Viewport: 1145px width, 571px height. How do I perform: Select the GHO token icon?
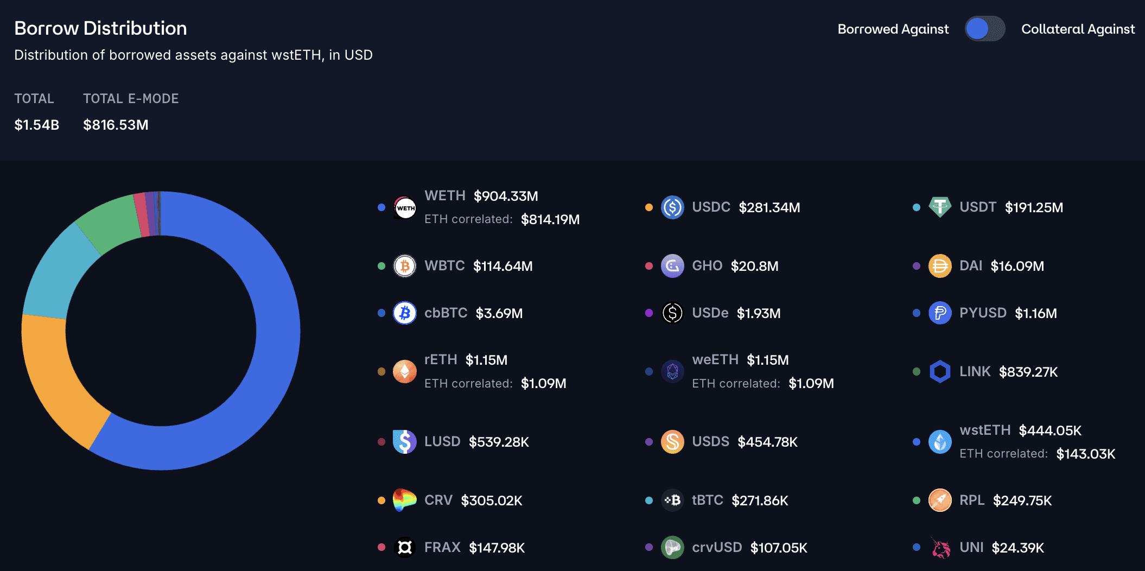[672, 266]
